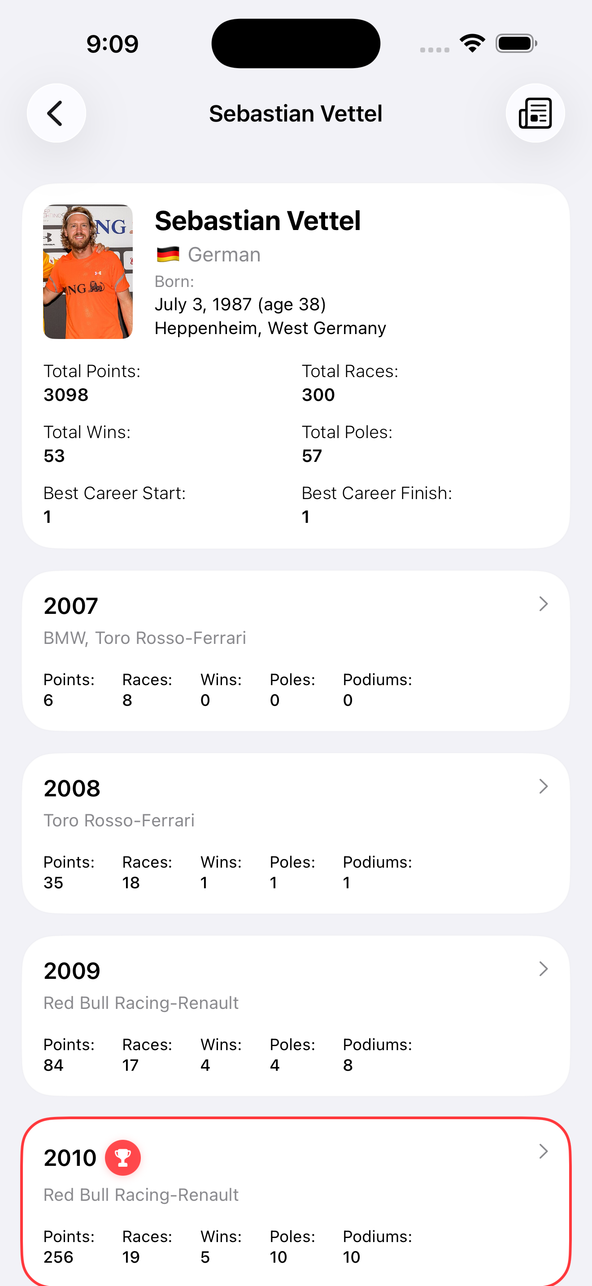Tap the battery indicator icon
This screenshot has width=592, height=1286.
[516, 43]
